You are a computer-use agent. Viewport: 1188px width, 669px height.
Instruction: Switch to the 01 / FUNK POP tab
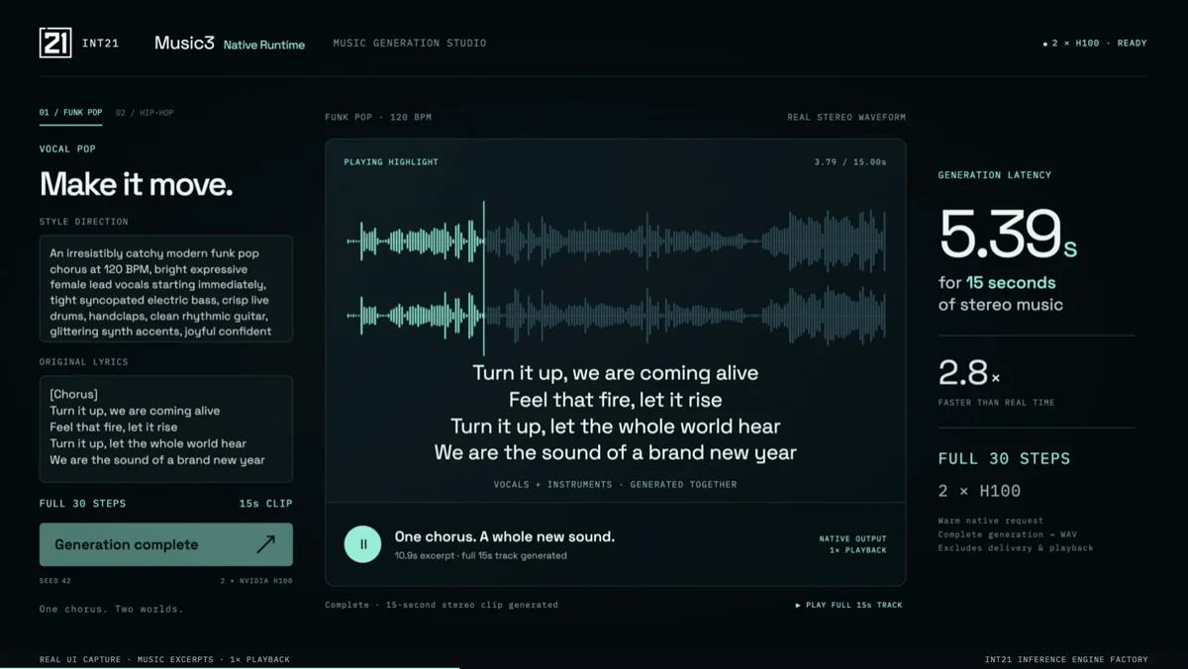tap(70, 113)
